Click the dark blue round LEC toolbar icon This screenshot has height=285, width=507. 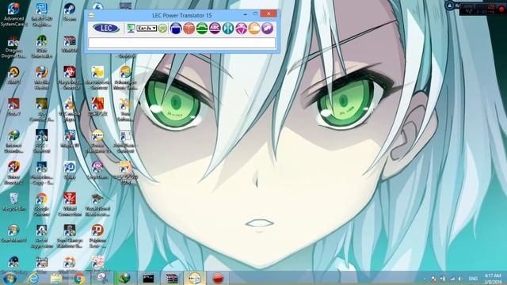point(176,28)
